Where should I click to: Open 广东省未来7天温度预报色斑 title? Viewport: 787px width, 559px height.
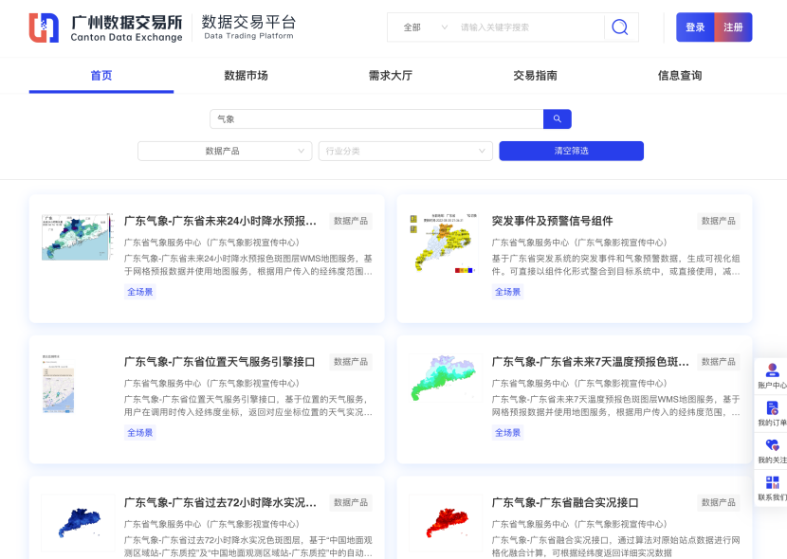coord(590,362)
